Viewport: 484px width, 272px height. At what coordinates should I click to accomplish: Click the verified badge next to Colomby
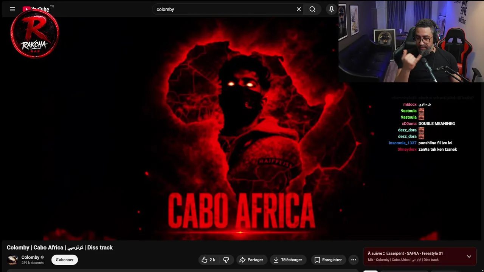coord(42,257)
